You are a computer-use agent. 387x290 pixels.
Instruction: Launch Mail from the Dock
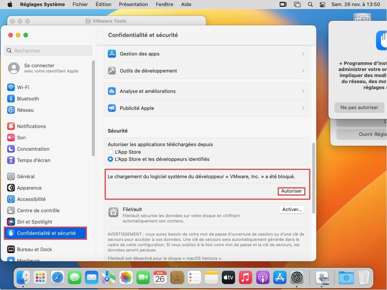[91, 278]
